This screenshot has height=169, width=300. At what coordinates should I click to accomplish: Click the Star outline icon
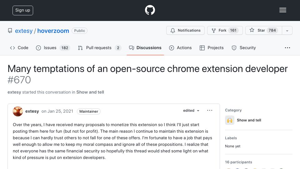tap(252, 30)
